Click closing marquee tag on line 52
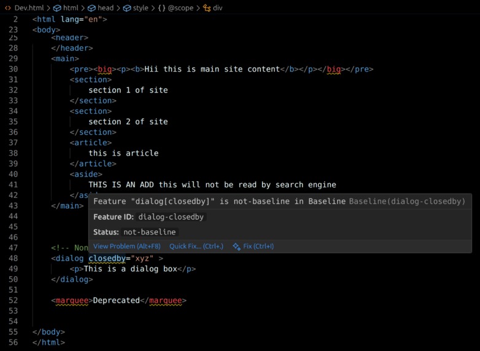This screenshot has width=480, height=351. click(163, 301)
